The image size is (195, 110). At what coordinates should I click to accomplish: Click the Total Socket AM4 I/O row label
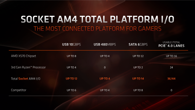pyautogui.click(x=25, y=79)
